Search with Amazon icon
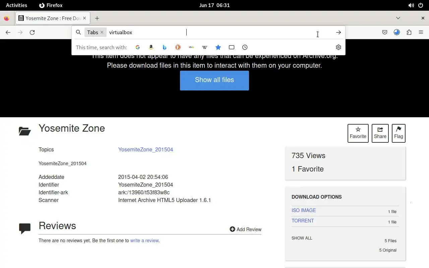Viewport: 429px width, 268px height. point(151,47)
